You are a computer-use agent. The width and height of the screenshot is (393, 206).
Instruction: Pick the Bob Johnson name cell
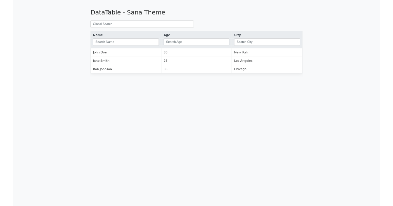point(103,69)
